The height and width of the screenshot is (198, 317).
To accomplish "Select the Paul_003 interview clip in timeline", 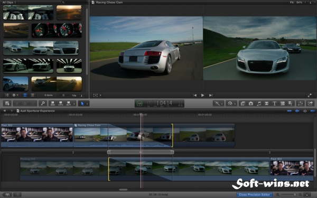I will pyautogui.click(x=37, y=135).
